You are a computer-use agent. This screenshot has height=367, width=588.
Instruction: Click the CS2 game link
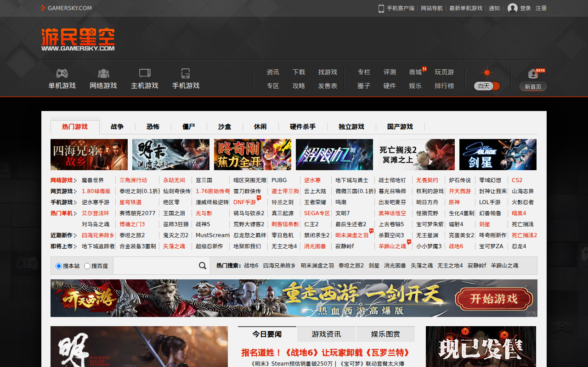click(x=517, y=180)
